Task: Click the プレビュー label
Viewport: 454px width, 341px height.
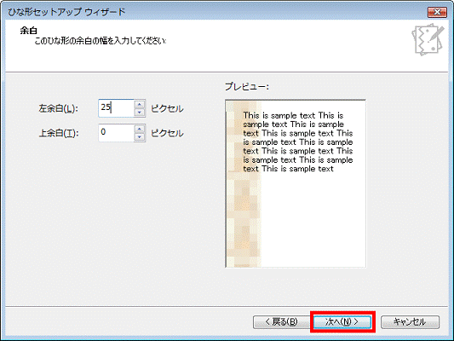Action: click(247, 86)
